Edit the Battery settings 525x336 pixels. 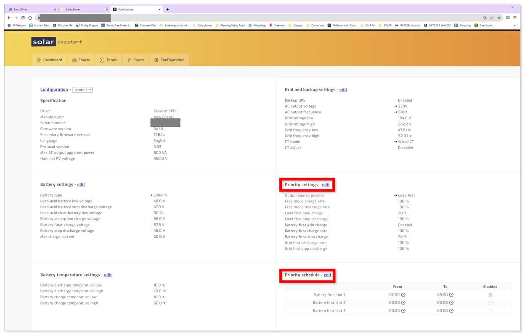pos(81,185)
